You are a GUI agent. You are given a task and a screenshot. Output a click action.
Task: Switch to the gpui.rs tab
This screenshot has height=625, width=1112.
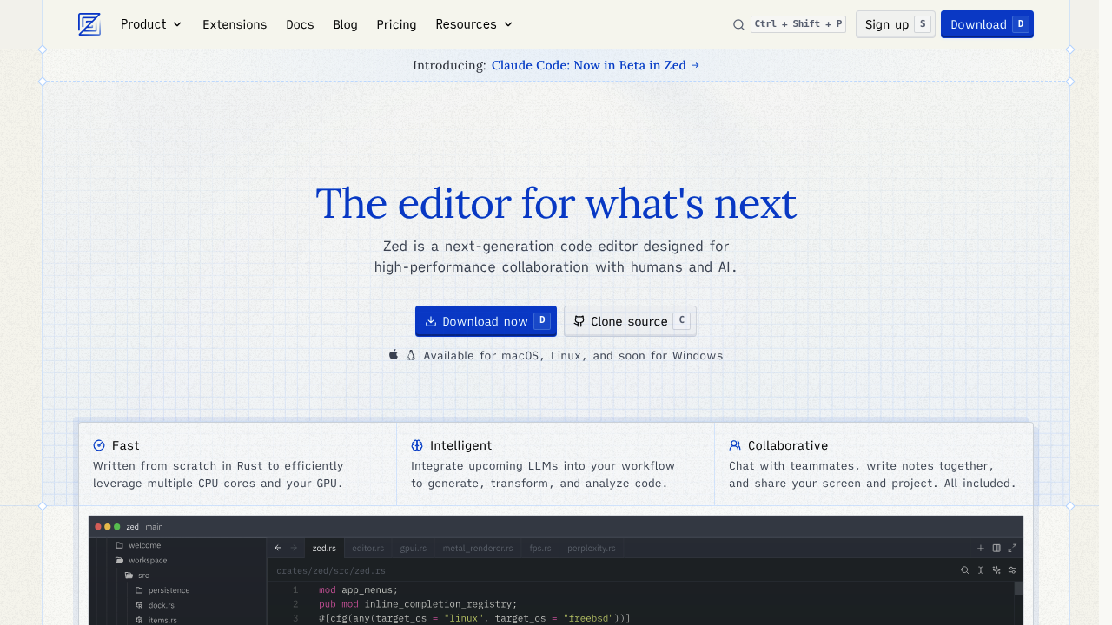point(413,549)
